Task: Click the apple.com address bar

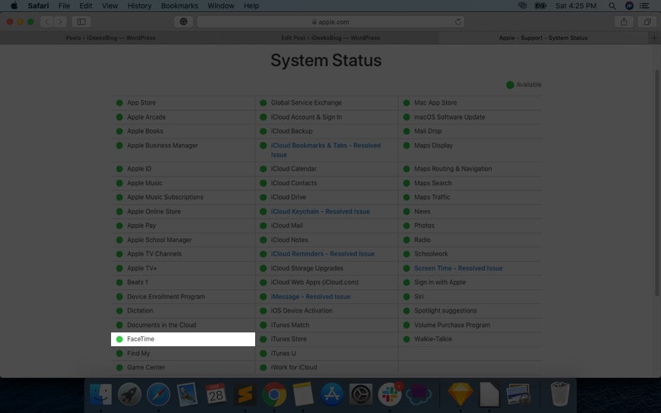Action: coord(330,22)
